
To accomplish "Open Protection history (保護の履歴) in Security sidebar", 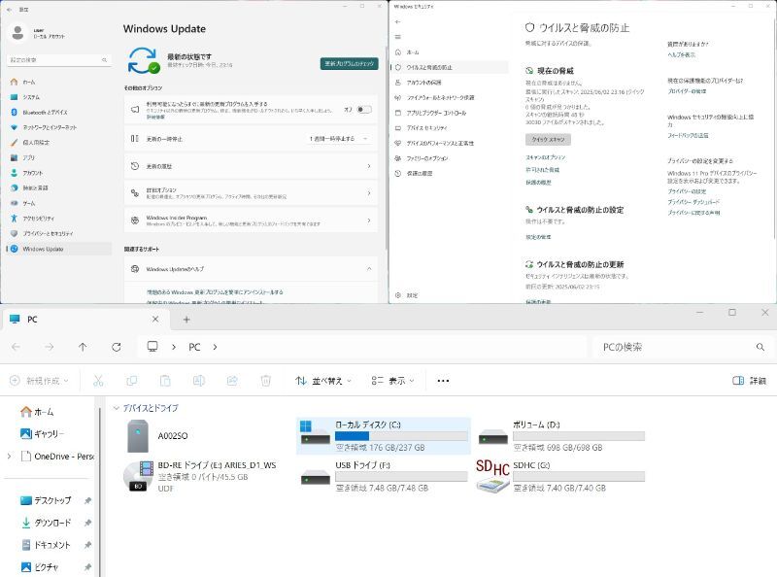I will 450,174.
